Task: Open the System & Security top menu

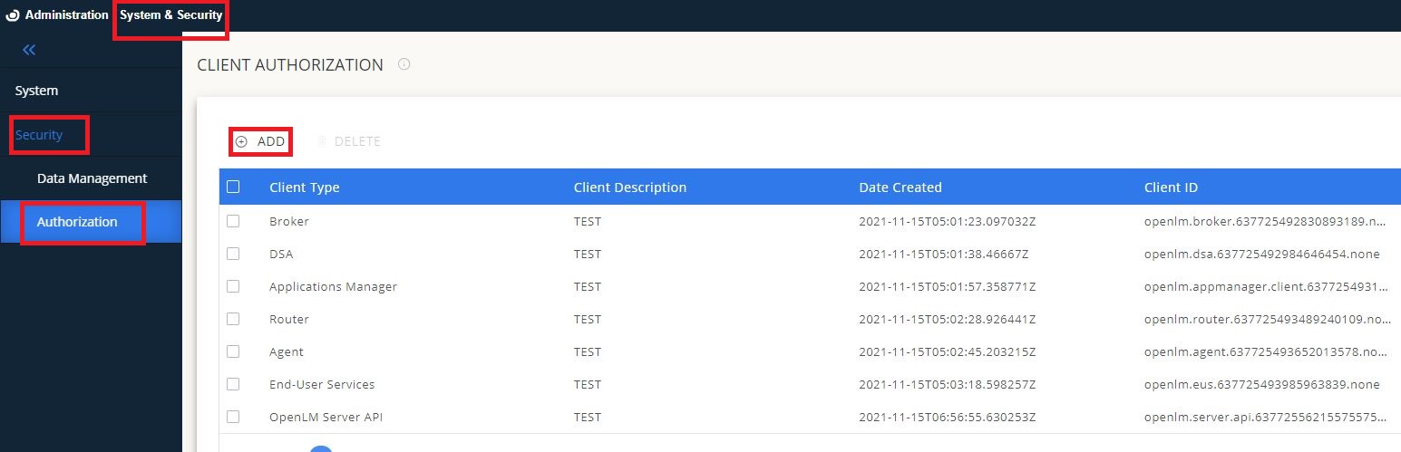Action: (x=170, y=15)
